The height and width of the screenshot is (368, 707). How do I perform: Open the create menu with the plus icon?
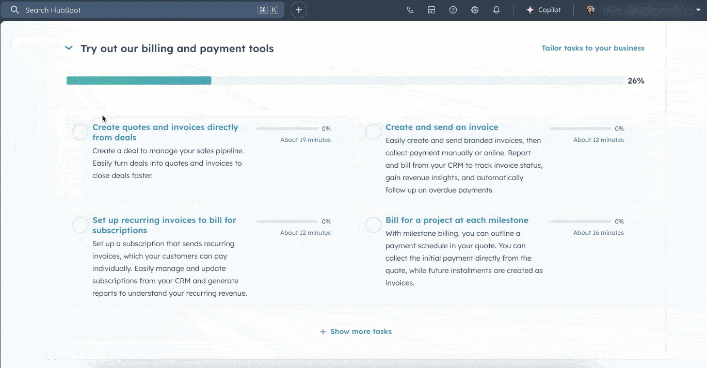(x=299, y=9)
